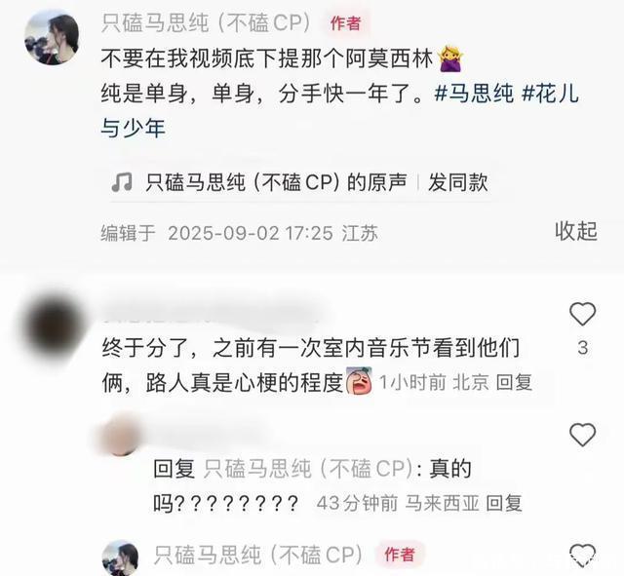
Task: Tap the 作者 badge beside top username
Action: click(x=345, y=23)
